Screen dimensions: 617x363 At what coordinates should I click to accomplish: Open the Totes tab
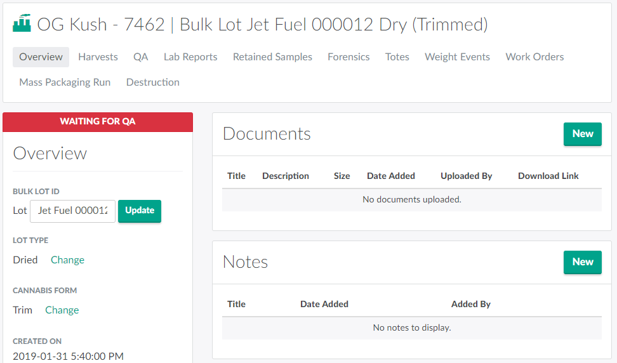397,57
